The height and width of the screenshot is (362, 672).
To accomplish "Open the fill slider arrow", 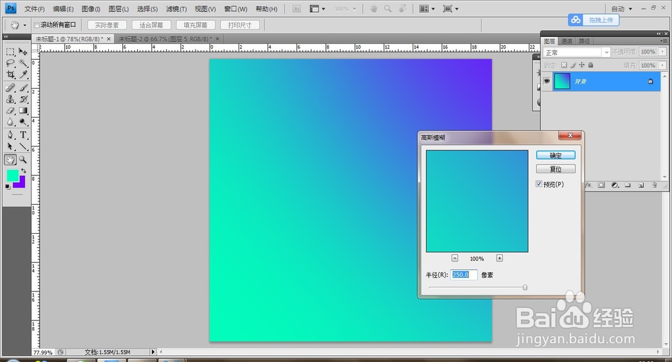I will (663, 65).
